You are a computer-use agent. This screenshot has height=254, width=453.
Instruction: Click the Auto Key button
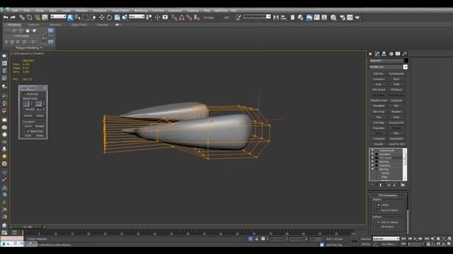[366, 239]
